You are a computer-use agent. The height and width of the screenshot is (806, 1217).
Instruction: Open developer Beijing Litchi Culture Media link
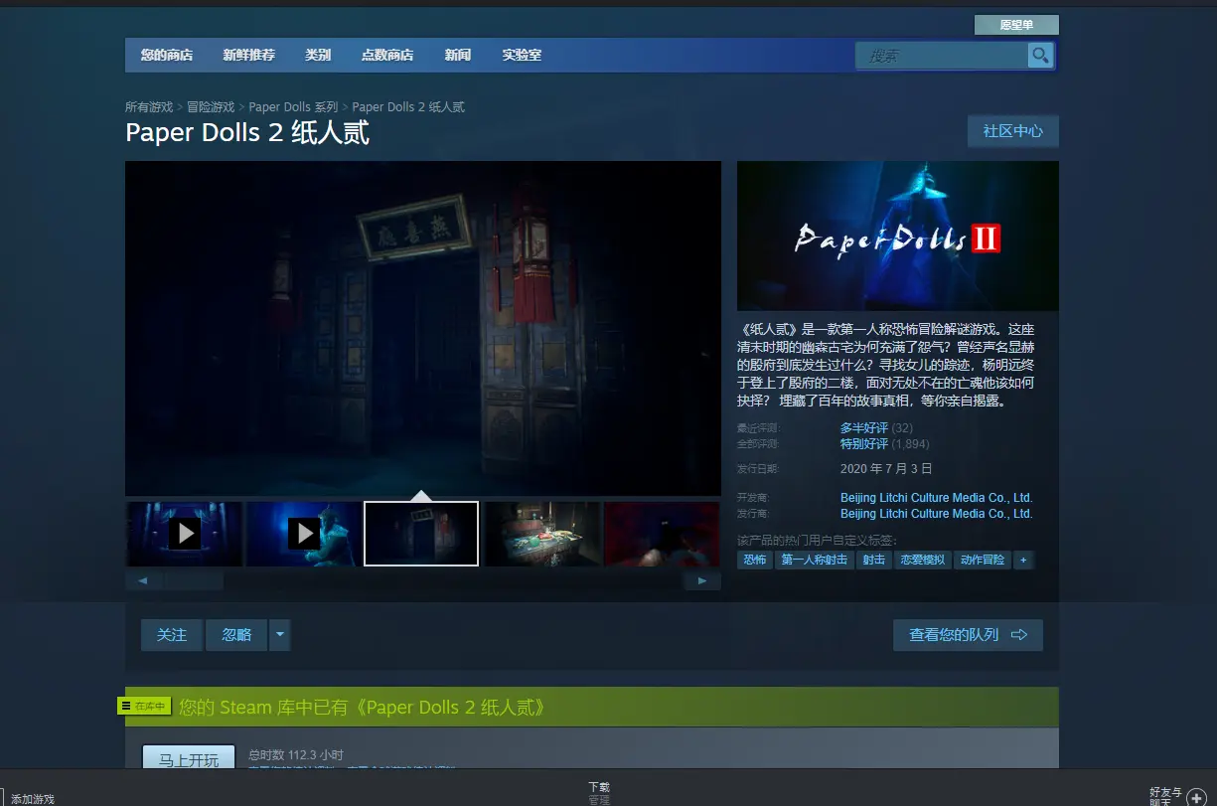click(937, 498)
